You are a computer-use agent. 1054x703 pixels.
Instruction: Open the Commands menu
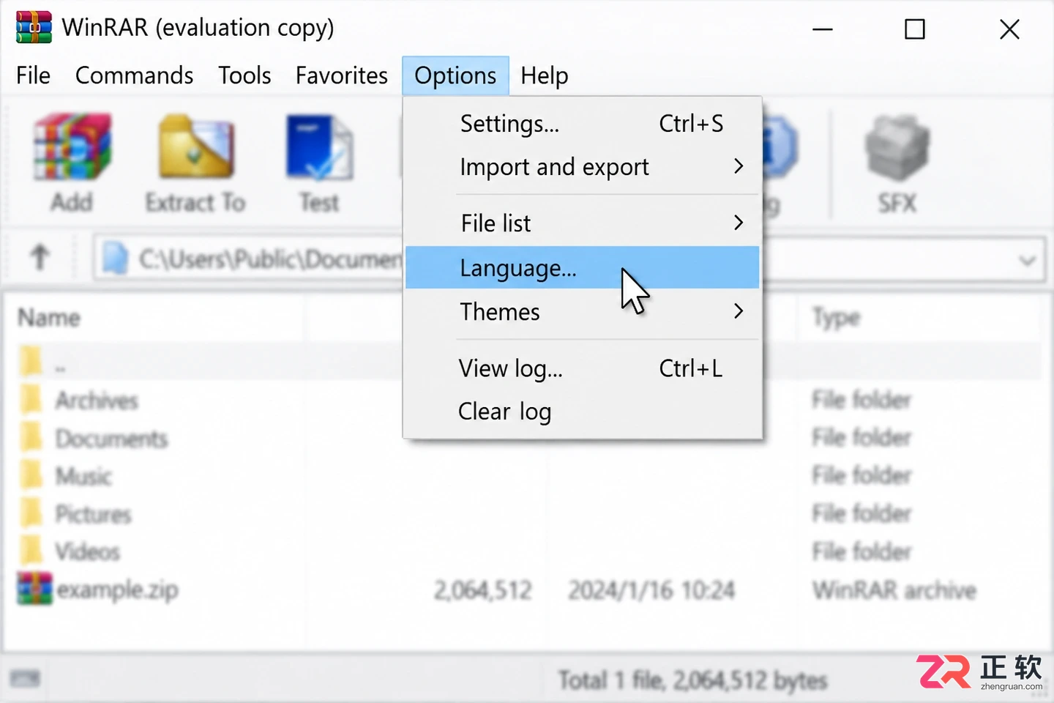click(x=134, y=75)
